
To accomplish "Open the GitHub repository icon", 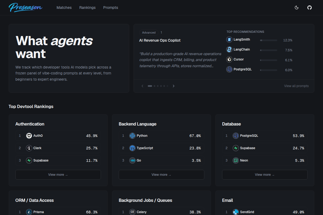I will (310, 8).
